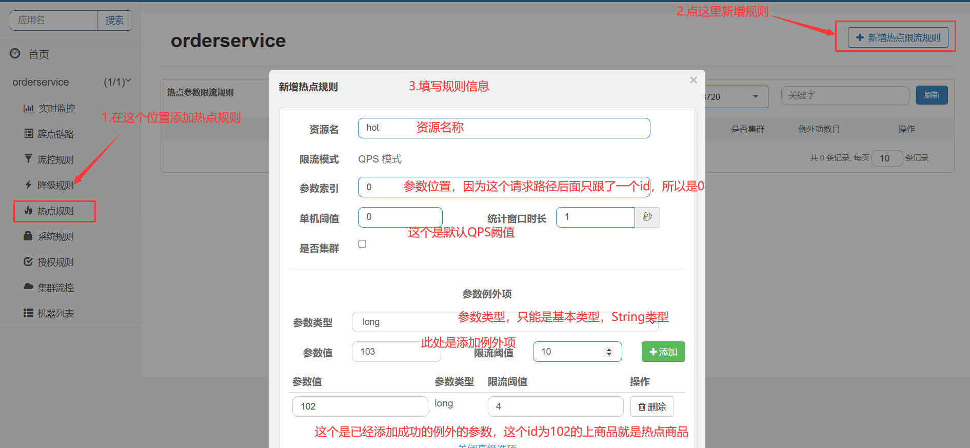Click the 例外项数目 column header
The height and width of the screenshot is (448, 970).
tap(819, 129)
